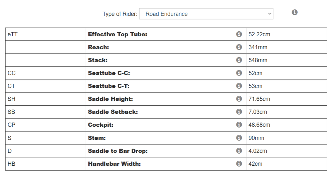Click the Cockpit info icon
This screenshot has width=334, height=175.
point(239,125)
